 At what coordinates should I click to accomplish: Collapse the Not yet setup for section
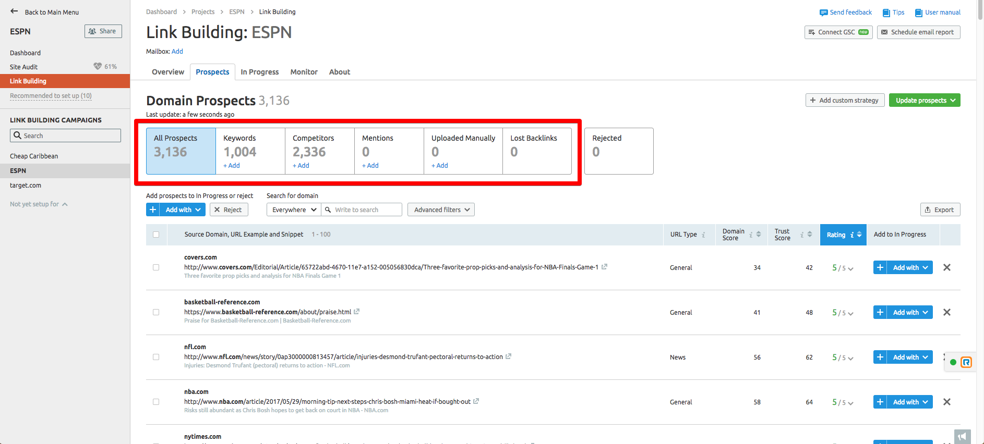click(39, 204)
